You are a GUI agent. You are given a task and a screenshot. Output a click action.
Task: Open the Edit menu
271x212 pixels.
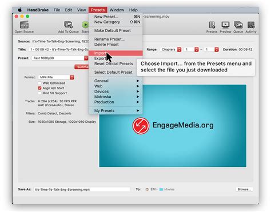point(69,10)
